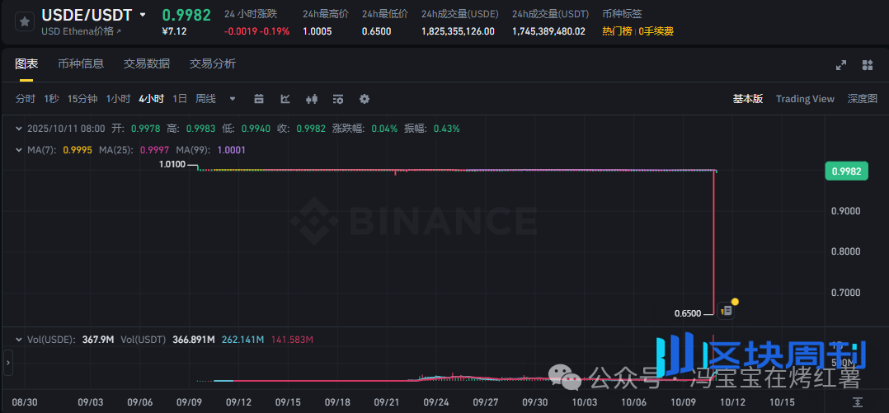Select the 15分钟 time interval
The image size is (889, 413).
(82, 99)
